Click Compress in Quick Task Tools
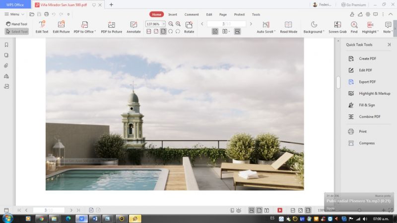This screenshot has width=397, height=223. pyautogui.click(x=361, y=143)
